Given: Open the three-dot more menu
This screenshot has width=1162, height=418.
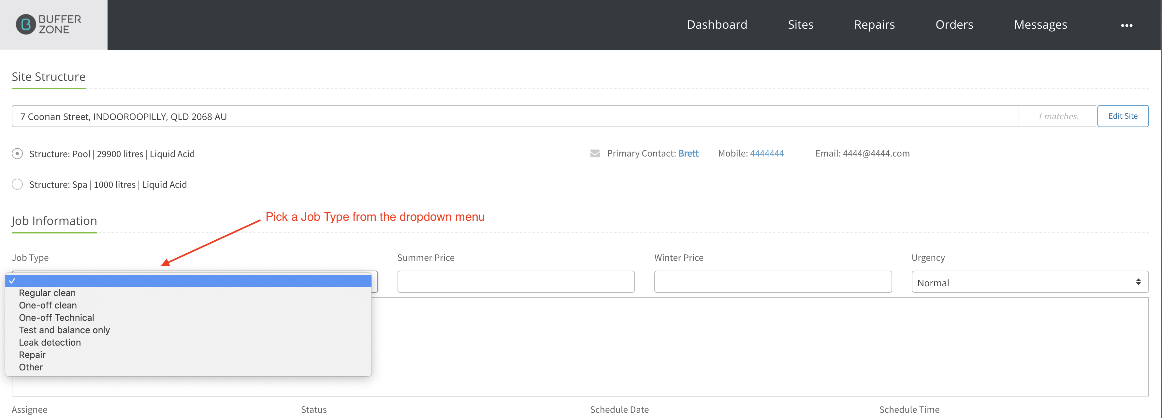Looking at the screenshot, I should (x=1126, y=25).
